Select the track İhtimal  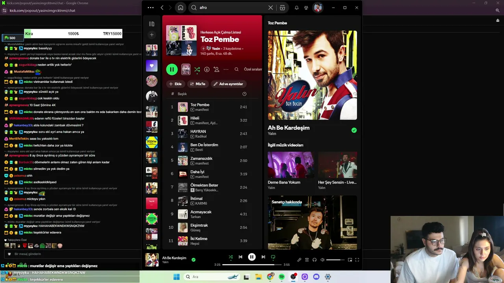[212, 200]
